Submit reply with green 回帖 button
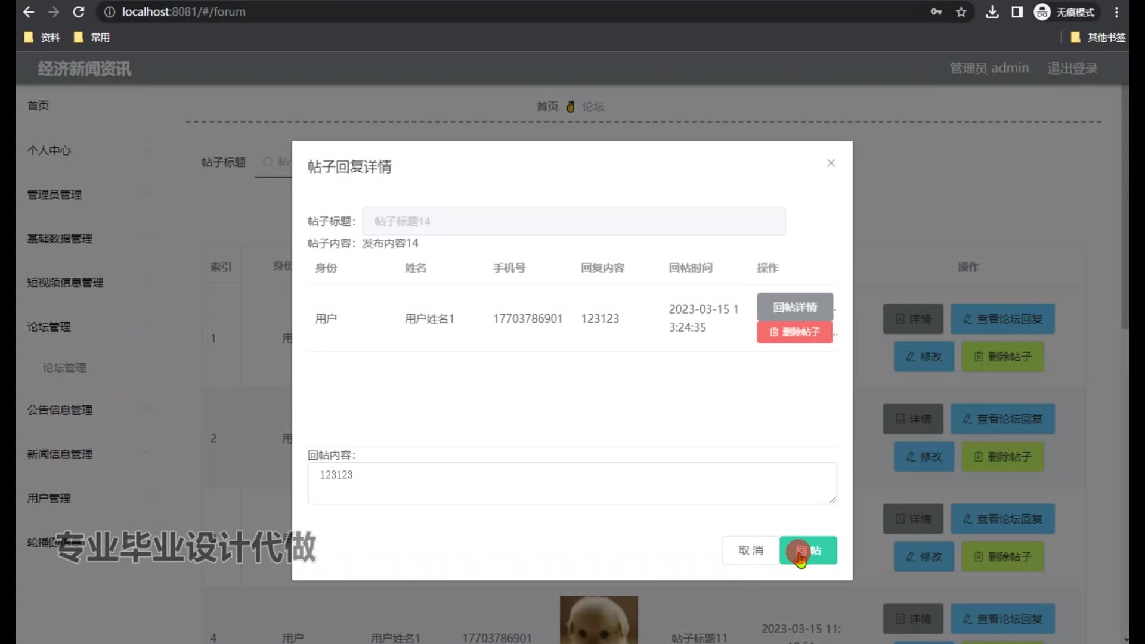 pos(808,550)
